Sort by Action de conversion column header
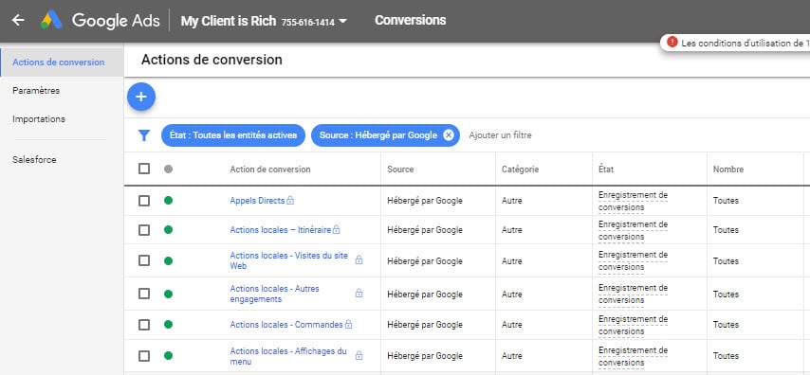 point(270,170)
